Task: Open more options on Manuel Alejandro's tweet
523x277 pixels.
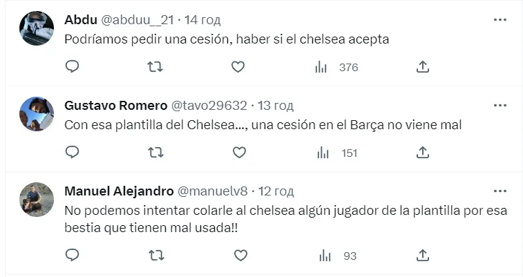Action: (500, 191)
